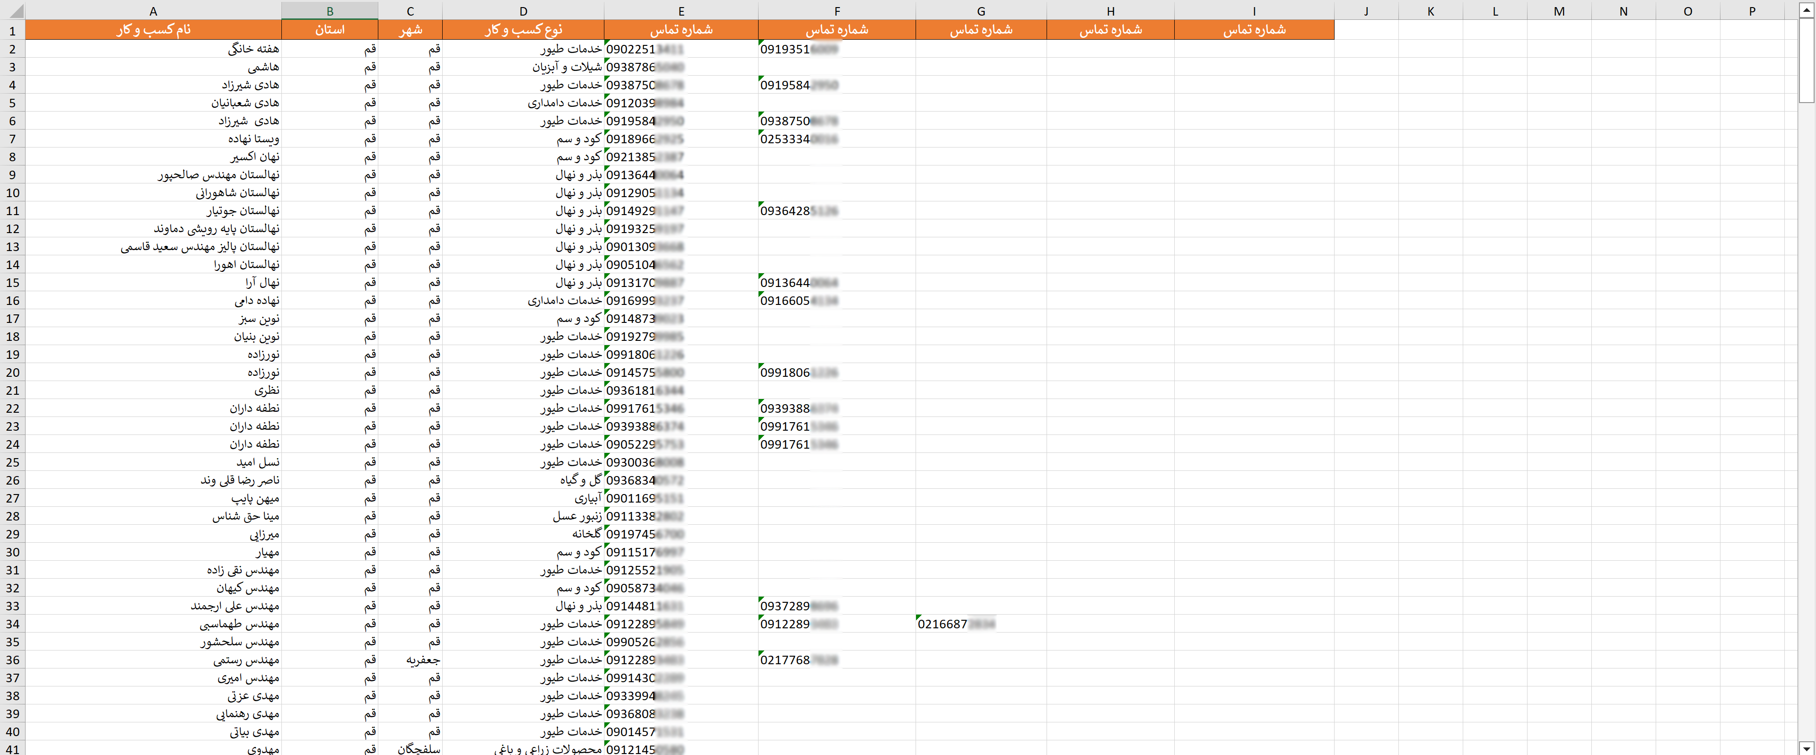Select column G header
This screenshot has width=1816, height=755.
[981, 10]
